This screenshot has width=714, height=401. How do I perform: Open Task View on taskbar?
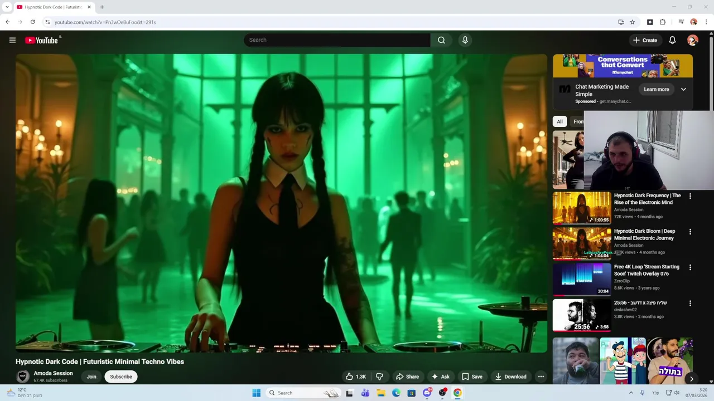(x=349, y=393)
